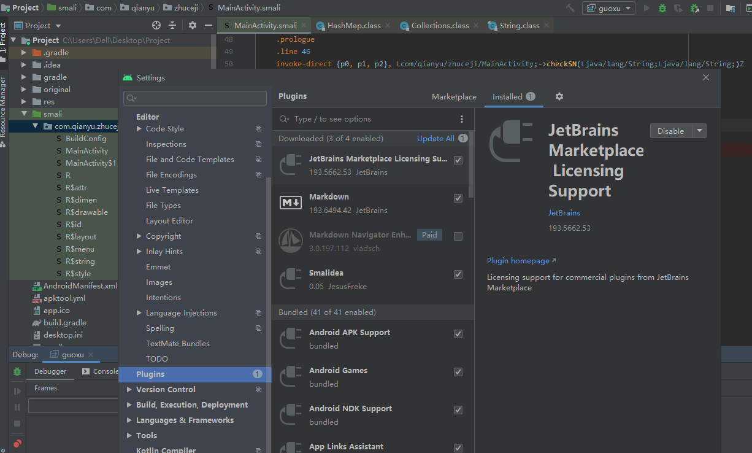Expand the Version Control settings section
This screenshot has width=752, height=453.
pyautogui.click(x=129, y=390)
